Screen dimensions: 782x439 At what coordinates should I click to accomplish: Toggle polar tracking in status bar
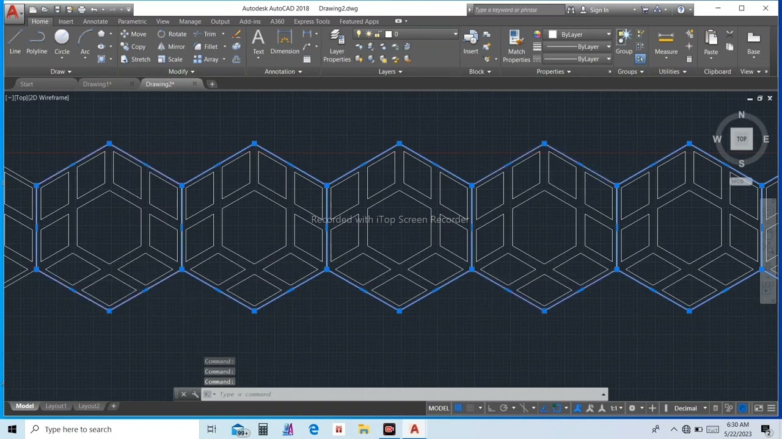(503, 408)
